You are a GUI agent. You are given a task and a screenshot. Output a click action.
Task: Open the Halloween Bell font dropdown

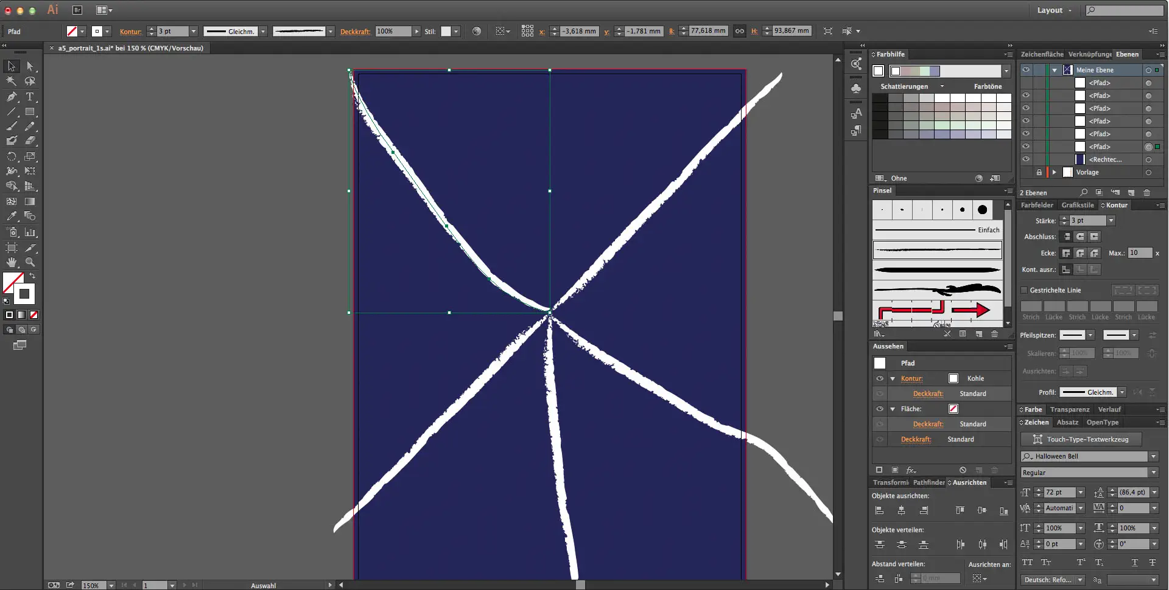[x=1153, y=456]
